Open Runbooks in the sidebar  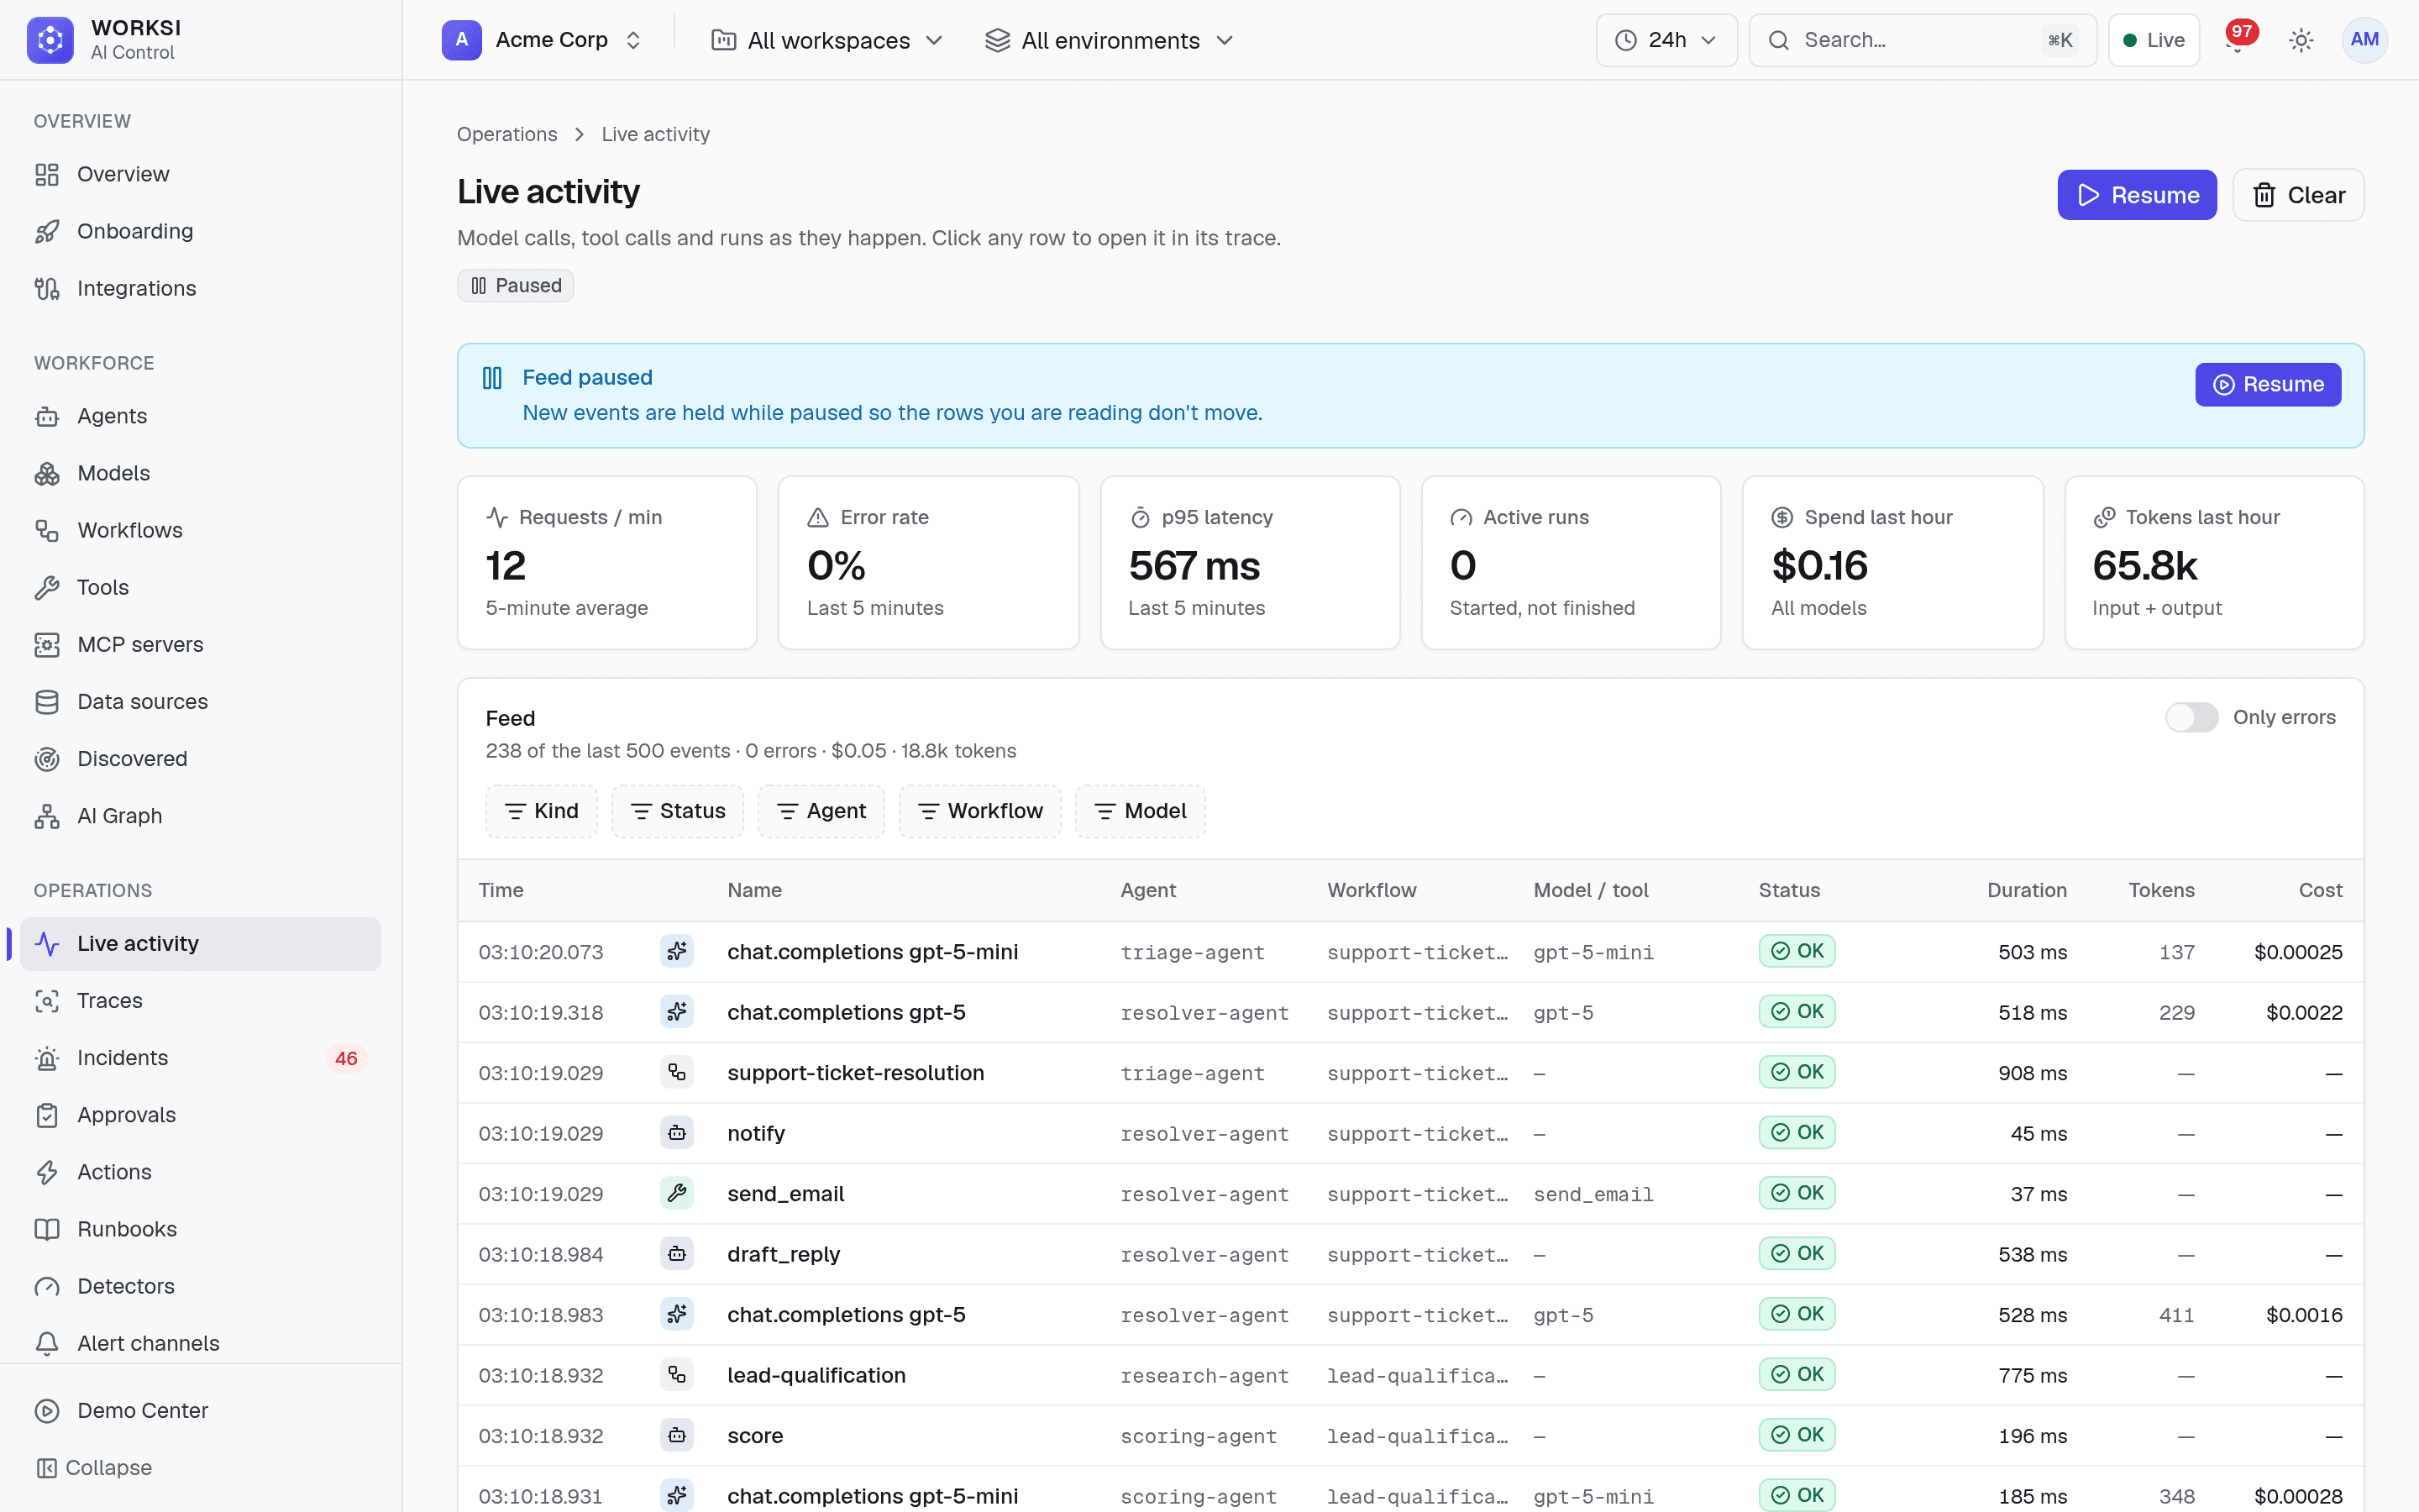point(200,1229)
